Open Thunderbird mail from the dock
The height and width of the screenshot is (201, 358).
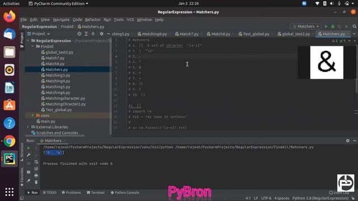click(x=10, y=34)
